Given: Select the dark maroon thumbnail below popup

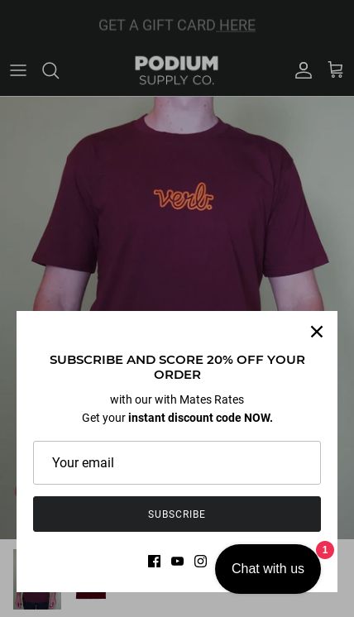Looking at the screenshot, I should click(91, 595).
